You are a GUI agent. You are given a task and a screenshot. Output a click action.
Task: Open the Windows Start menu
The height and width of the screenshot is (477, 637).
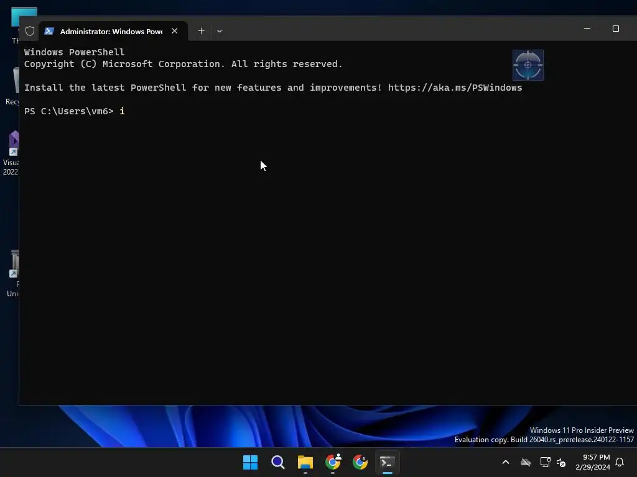250,462
